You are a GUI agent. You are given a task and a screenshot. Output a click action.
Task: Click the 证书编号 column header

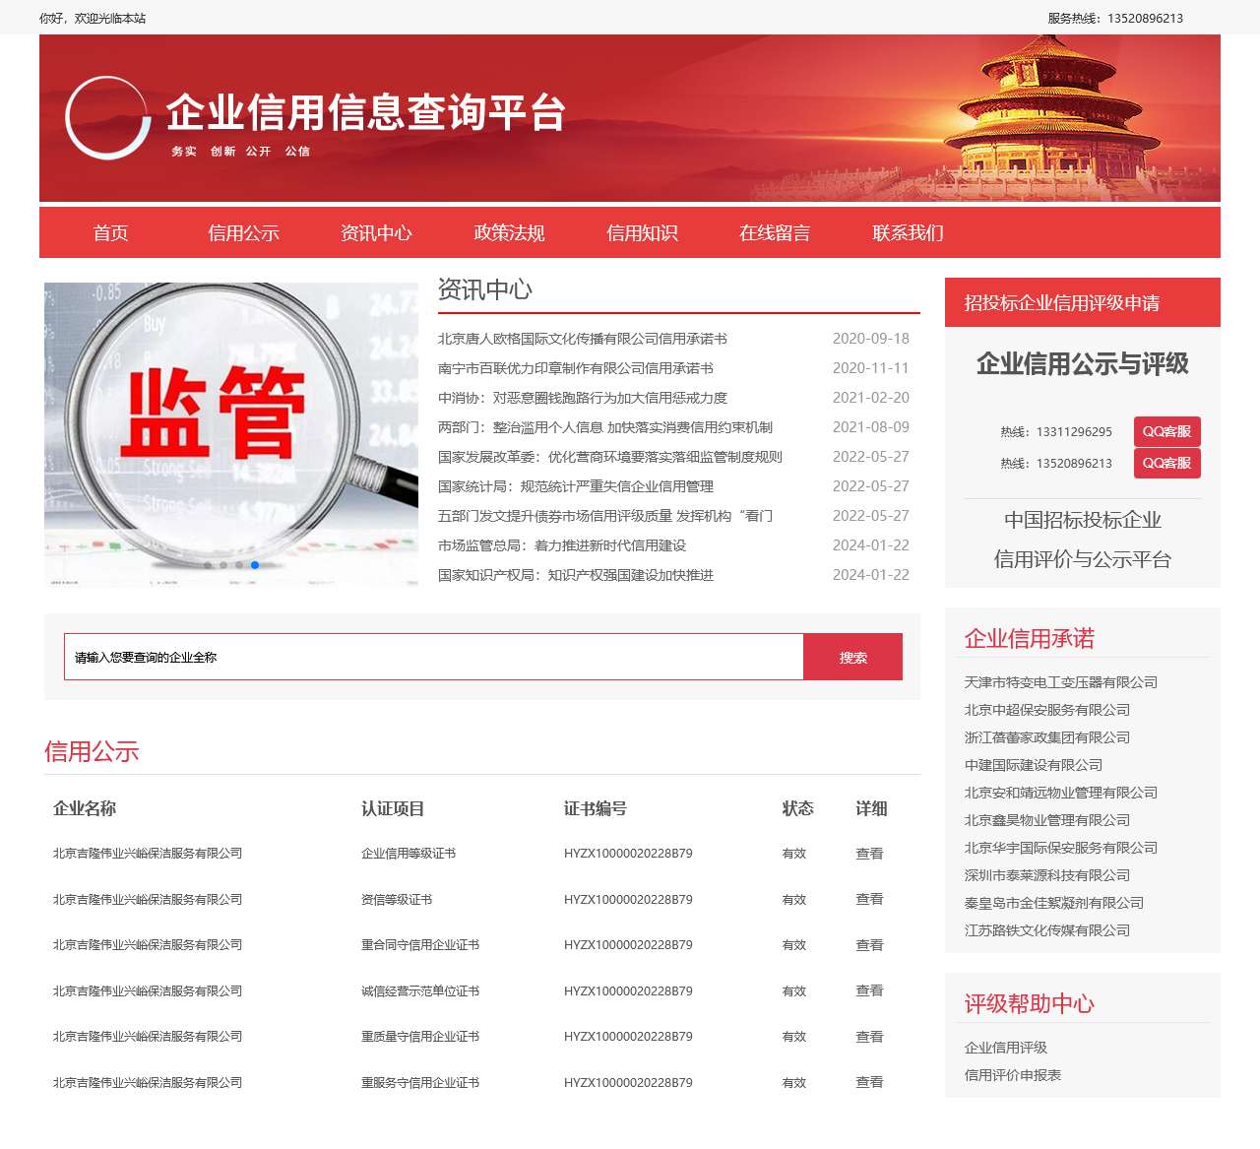click(x=596, y=808)
